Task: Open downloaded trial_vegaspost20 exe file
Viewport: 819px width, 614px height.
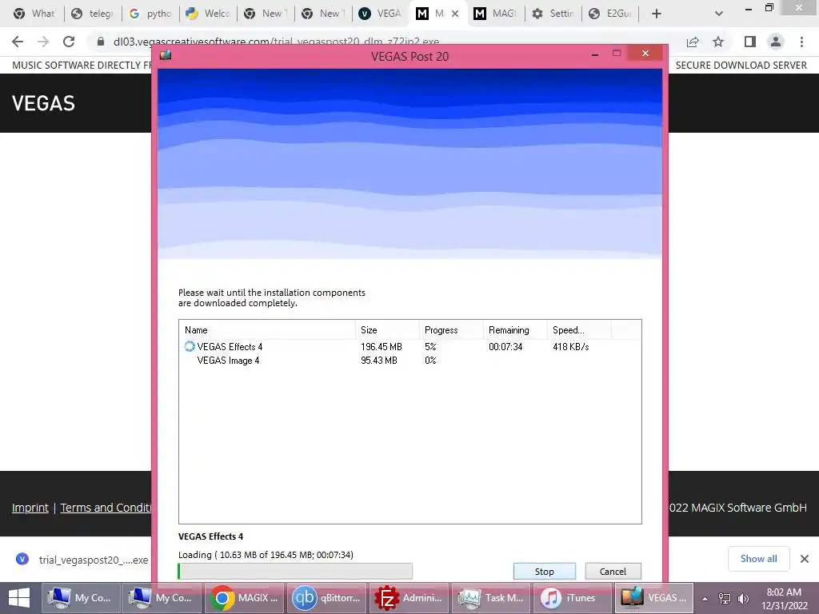Action: (82, 560)
